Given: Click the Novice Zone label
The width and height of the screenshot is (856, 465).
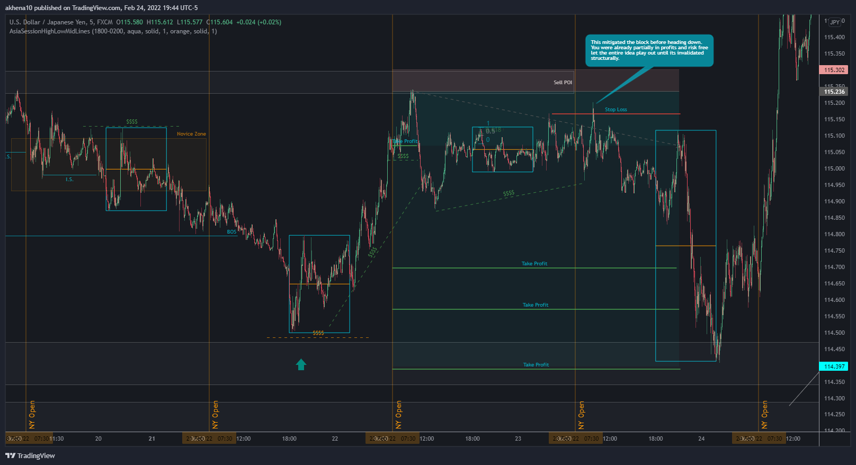Looking at the screenshot, I should coord(191,134).
